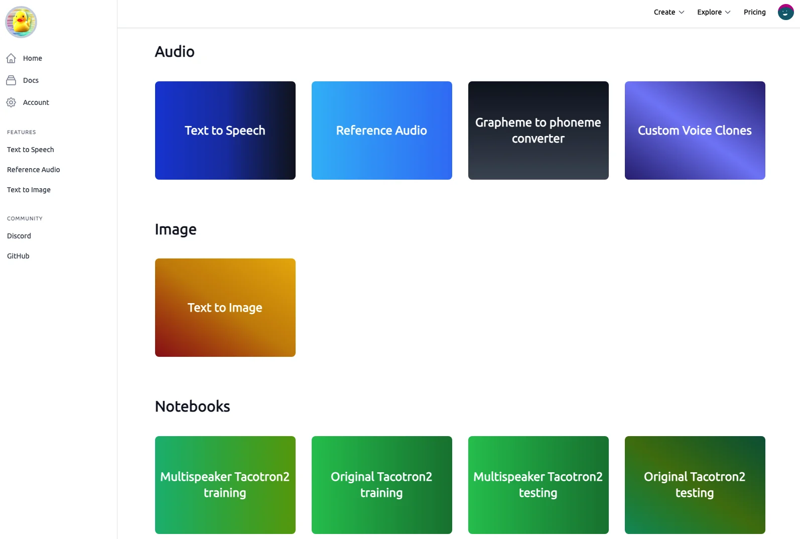Open Docs page label
Image resolution: width=800 pixels, height=539 pixels.
coord(31,80)
